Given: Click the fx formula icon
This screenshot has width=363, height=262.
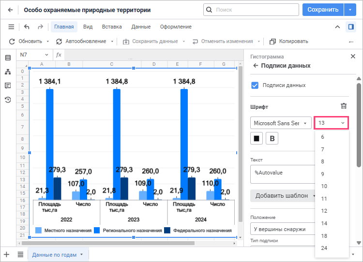Looking at the screenshot, I should [59, 55].
